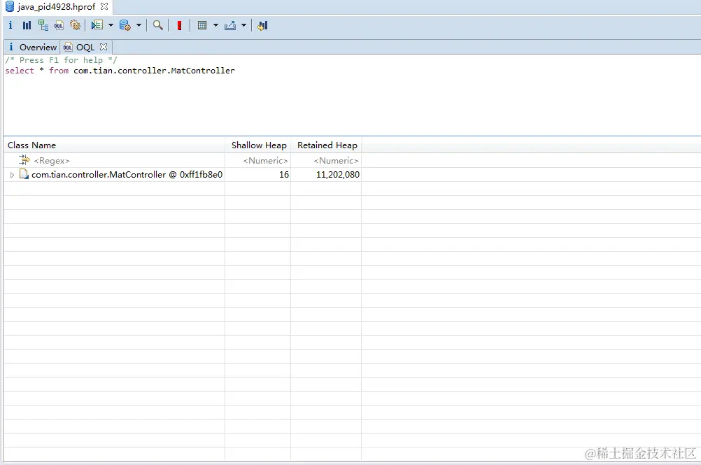This screenshot has width=701, height=465.
Task: Sort by Retained Heap column header
Action: tap(326, 145)
